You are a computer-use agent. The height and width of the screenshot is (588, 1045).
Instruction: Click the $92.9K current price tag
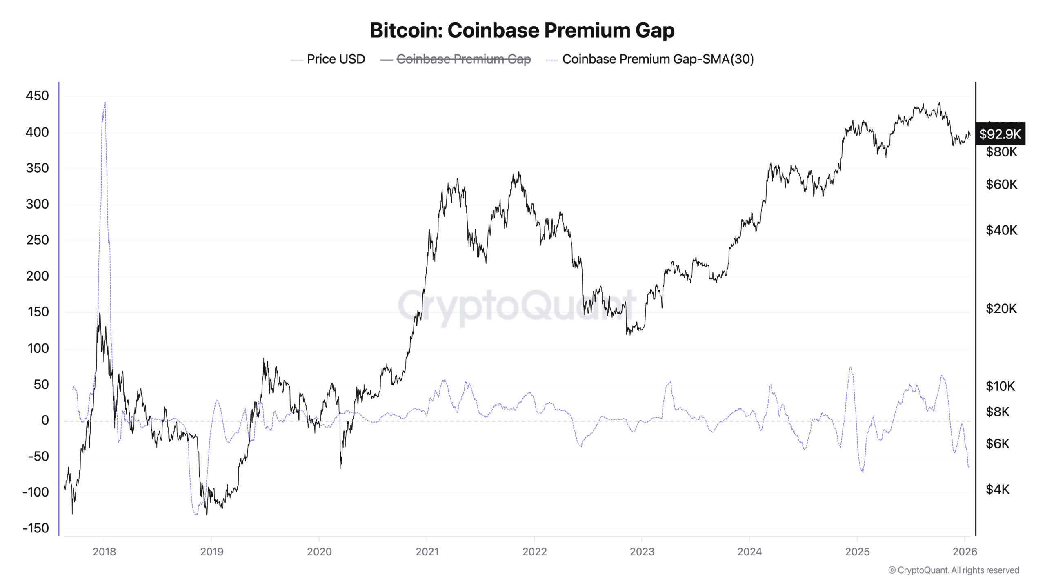click(x=1000, y=134)
